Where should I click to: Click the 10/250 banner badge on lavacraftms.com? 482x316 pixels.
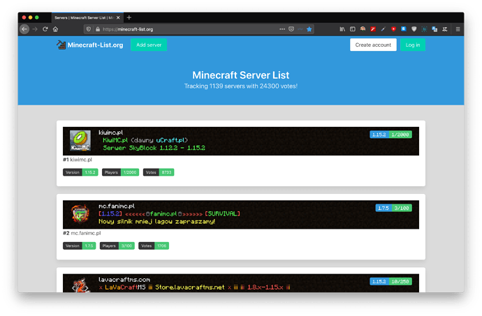point(400,281)
